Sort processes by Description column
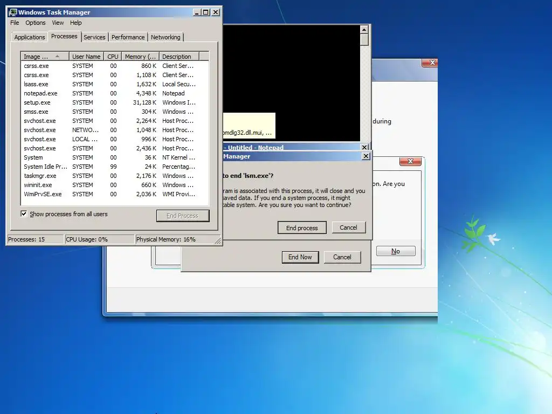Image resolution: width=552 pixels, height=414 pixels. (x=179, y=56)
